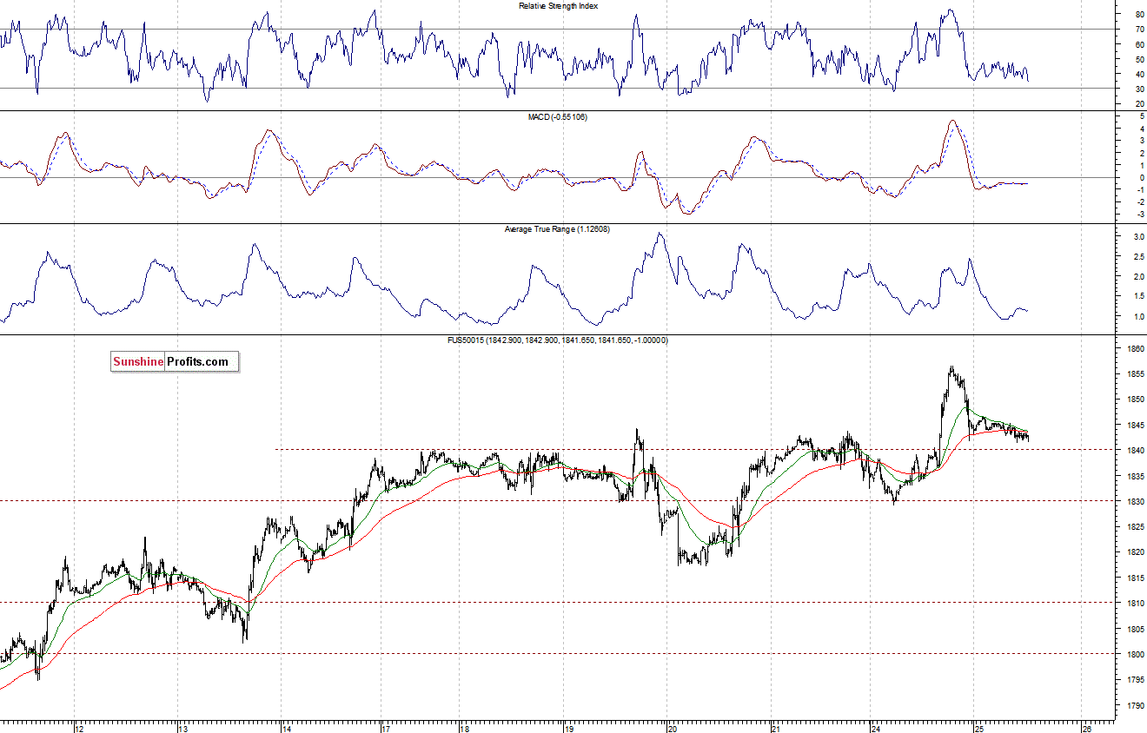Viewport: 1147px width, 733px height.
Task: Select date label 18 on time axis
Action: point(465,729)
